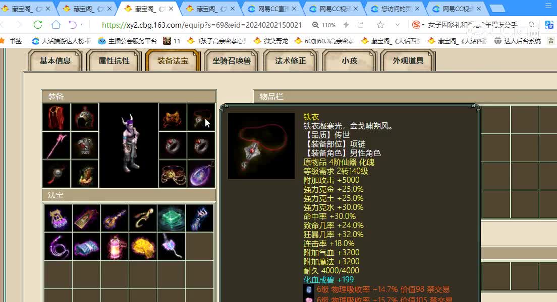Open 60加60.3高亲密孝 bookmark
This screenshot has height=302, width=557.
(x=324, y=41)
